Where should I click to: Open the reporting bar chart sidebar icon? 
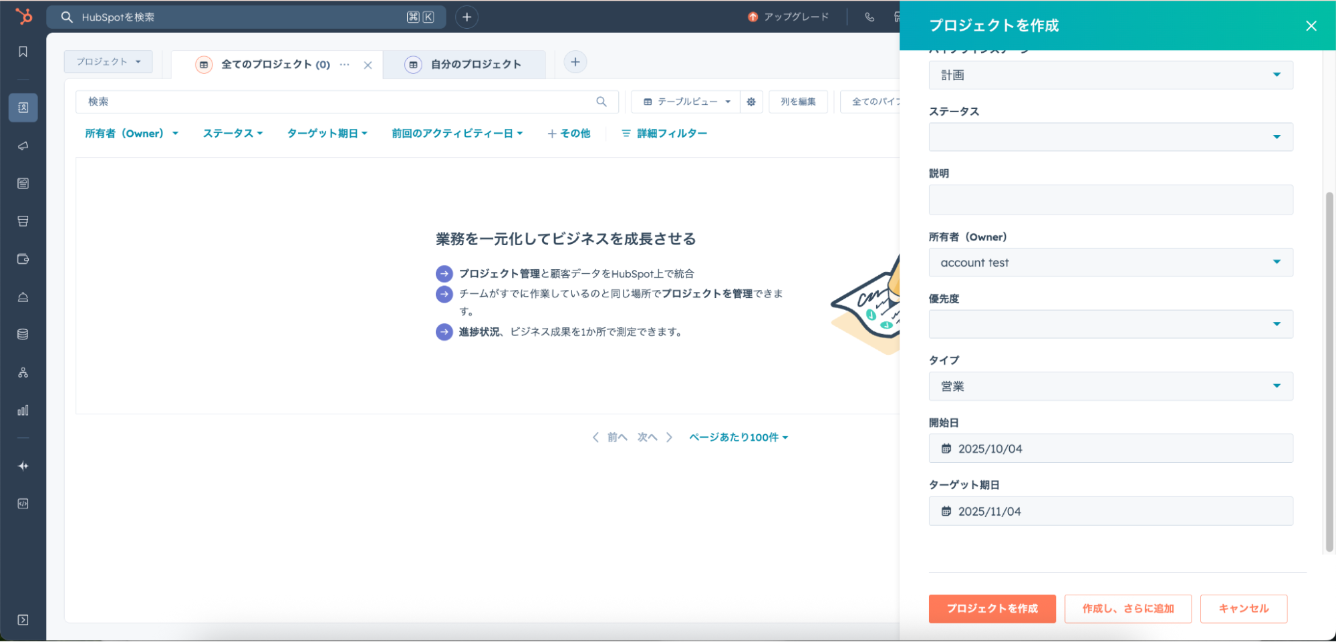pyautogui.click(x=23, y=410)
